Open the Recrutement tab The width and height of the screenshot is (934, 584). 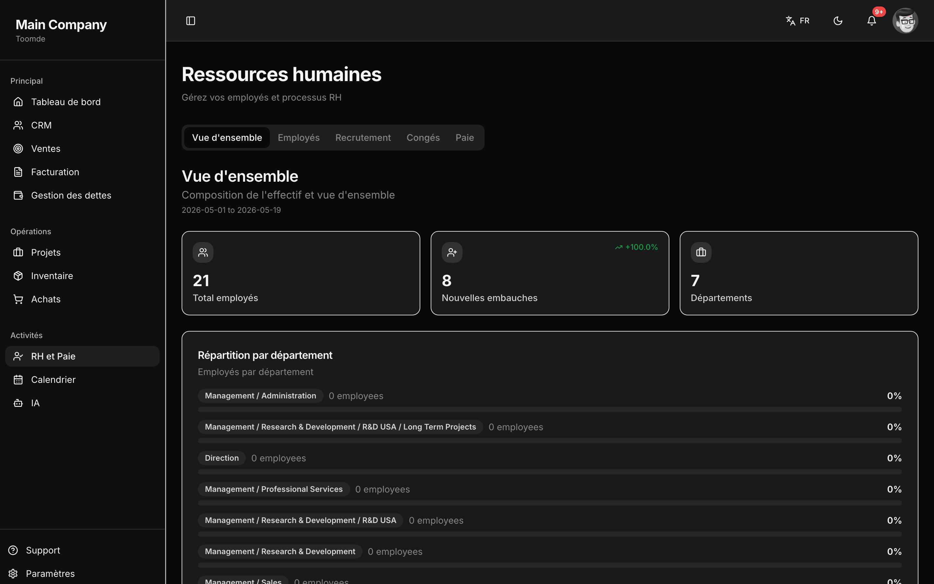click(x=363, y=138)
